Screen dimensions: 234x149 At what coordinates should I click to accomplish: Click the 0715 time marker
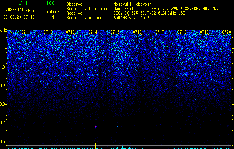click(x=115, y=32)
